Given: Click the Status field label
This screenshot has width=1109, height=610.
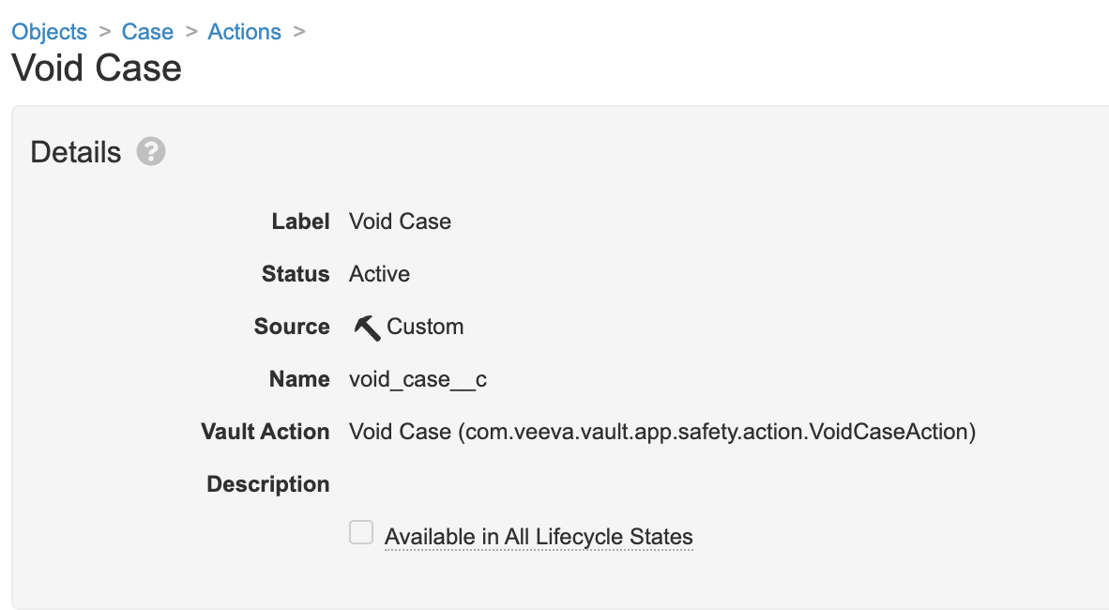Looking at the screenshot, I should (296, 274).
